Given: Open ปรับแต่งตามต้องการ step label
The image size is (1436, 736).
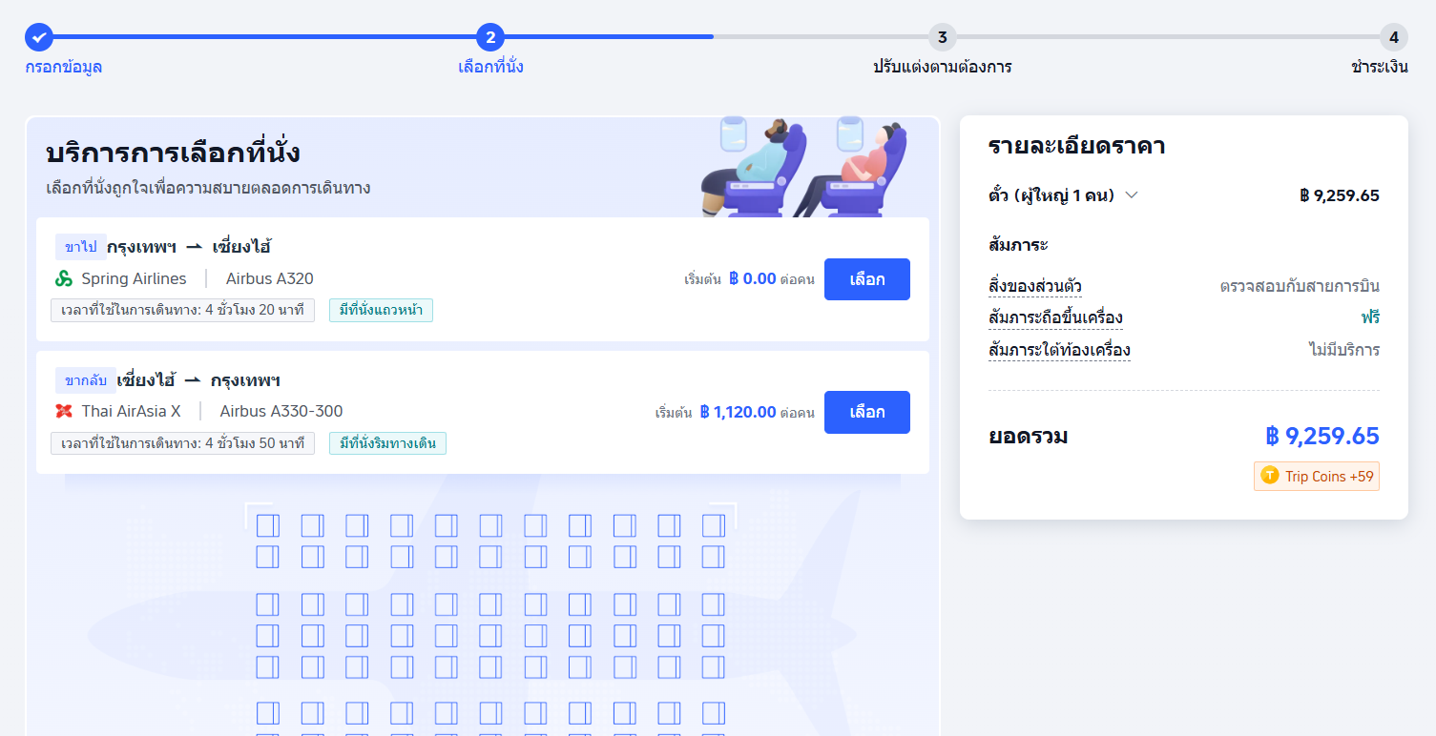Looking at the screenshot, I should (942, 67).
